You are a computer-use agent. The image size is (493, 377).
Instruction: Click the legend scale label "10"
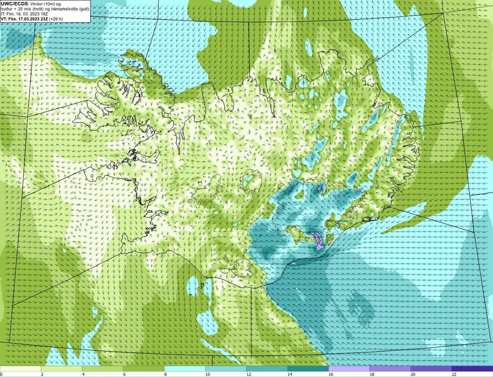208,374
